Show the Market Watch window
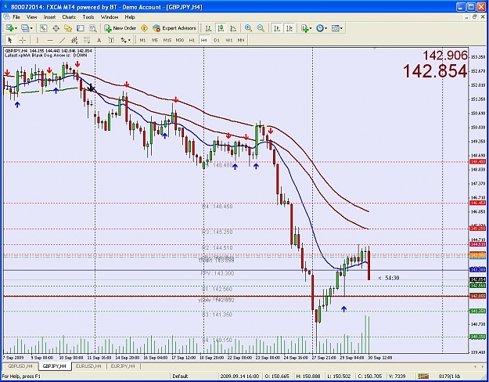This screenshot has width=489, height=382. 43,28
